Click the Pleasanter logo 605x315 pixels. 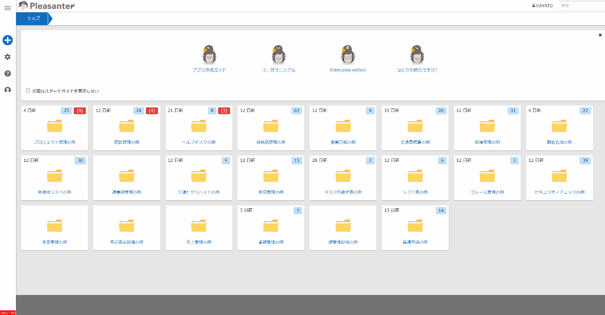coord(47,6)
